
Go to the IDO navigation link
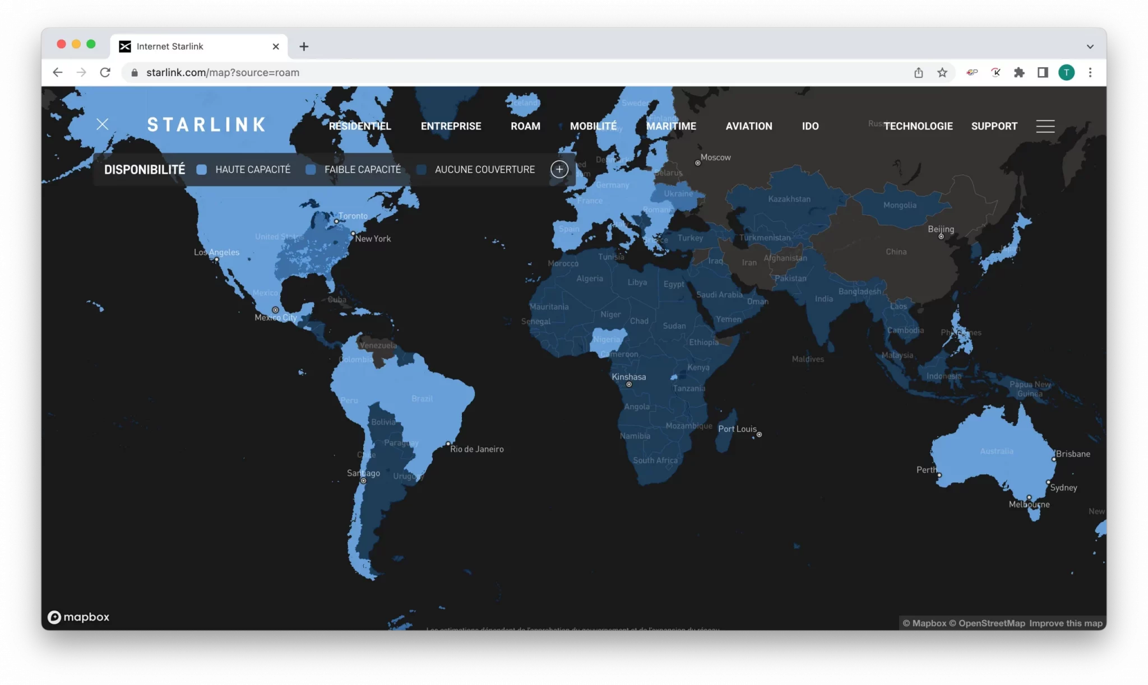tap(810, 126)
